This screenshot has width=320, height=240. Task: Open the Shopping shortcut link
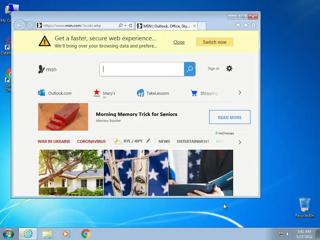[x=209, y=93]
